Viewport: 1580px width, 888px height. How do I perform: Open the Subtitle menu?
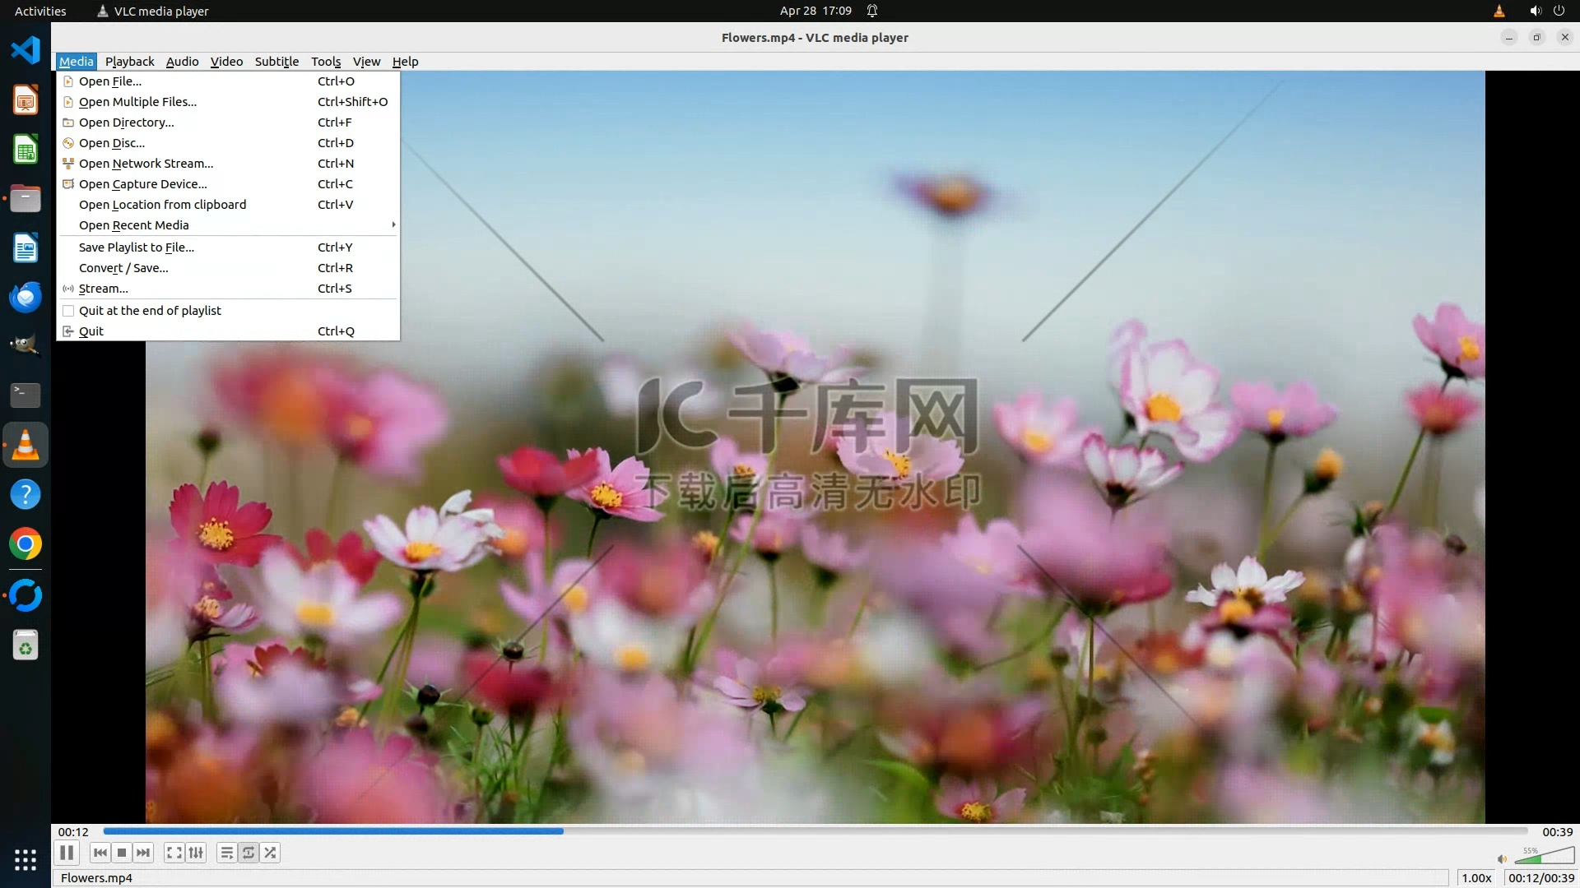[276, 62]
